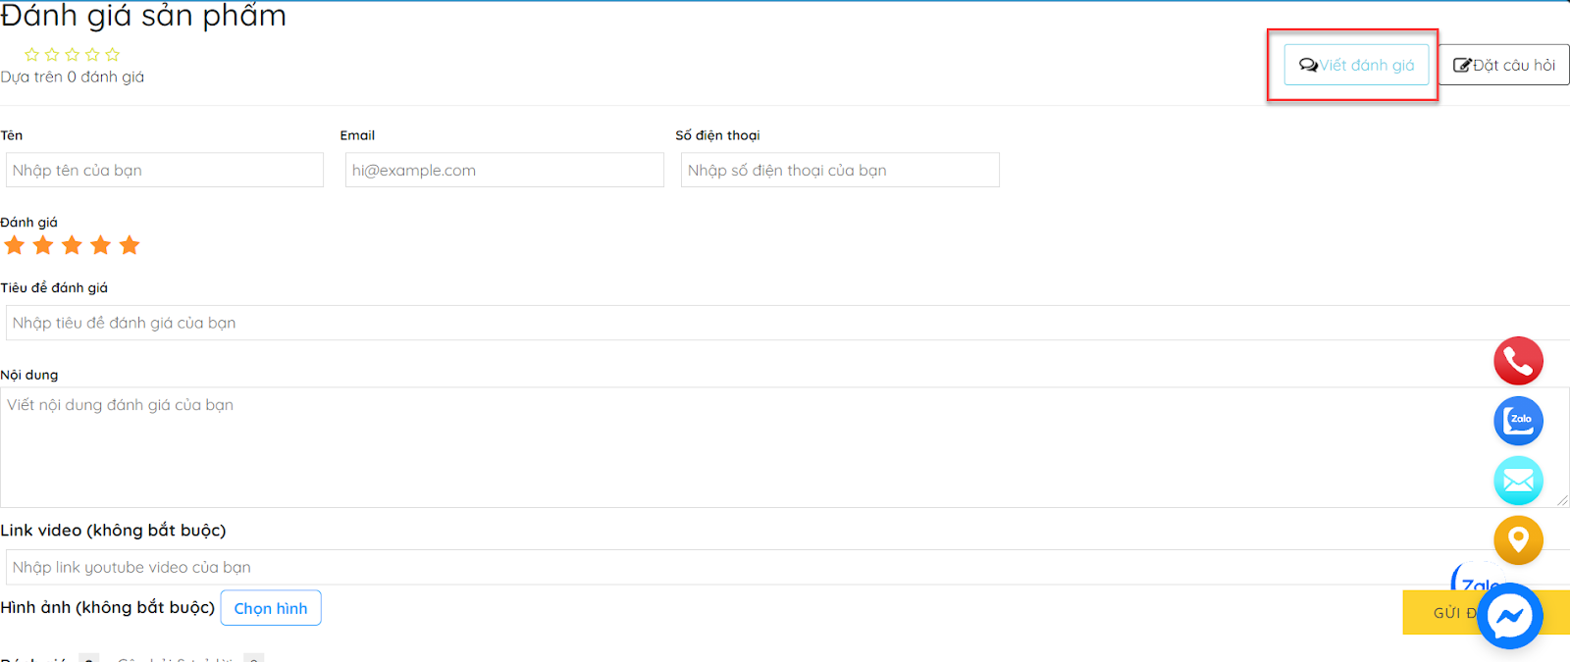Select the third orange rating star
The width and height of the screenshot is (1570, 662).
pyautogui.click(x=72, y=245)
